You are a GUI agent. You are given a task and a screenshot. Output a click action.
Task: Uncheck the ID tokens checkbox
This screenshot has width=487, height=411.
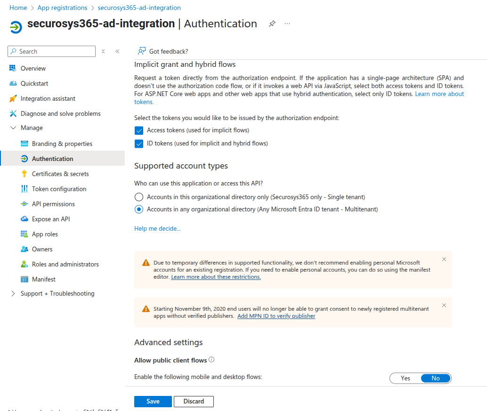139,144
